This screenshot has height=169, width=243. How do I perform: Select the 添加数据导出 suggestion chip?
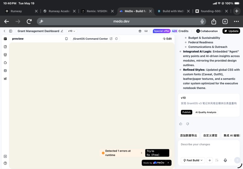pos(188,136)
